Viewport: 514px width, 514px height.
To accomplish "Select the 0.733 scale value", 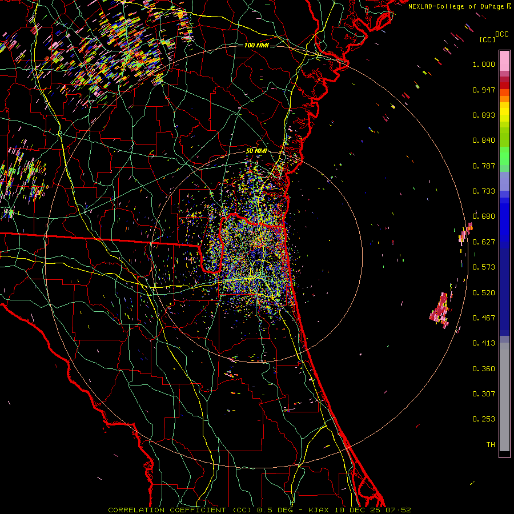I will 484,191.
